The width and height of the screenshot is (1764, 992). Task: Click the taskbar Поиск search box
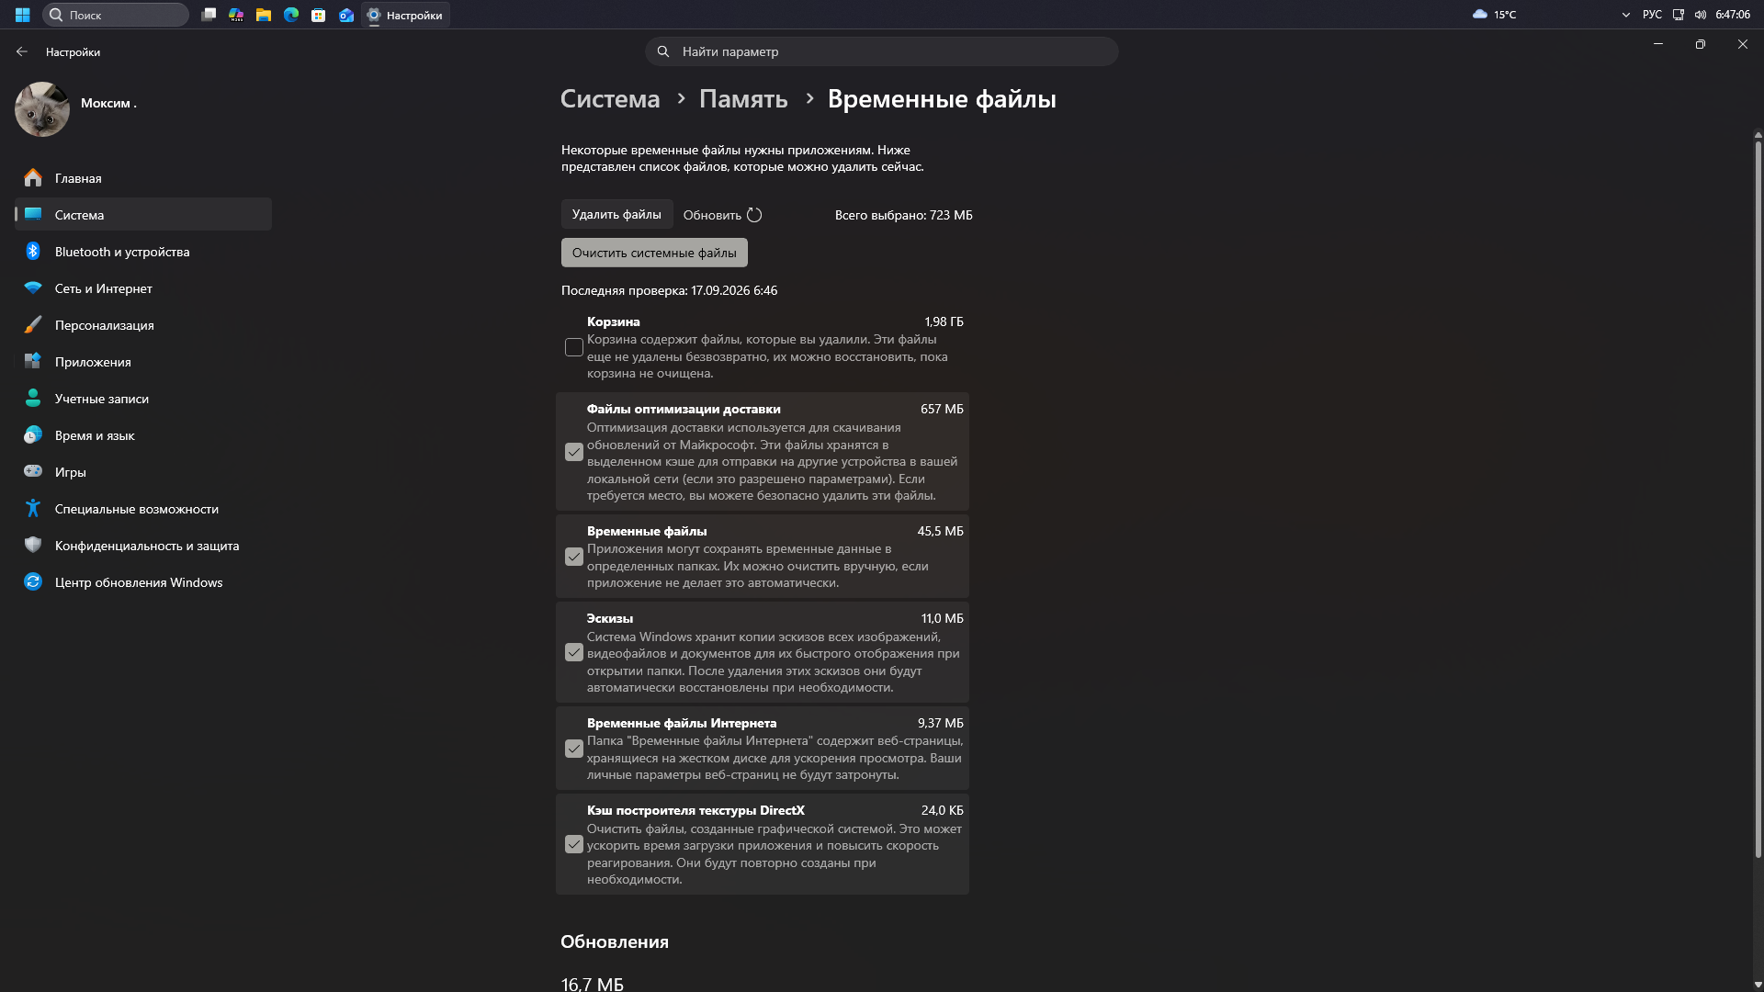click(116, 15)
